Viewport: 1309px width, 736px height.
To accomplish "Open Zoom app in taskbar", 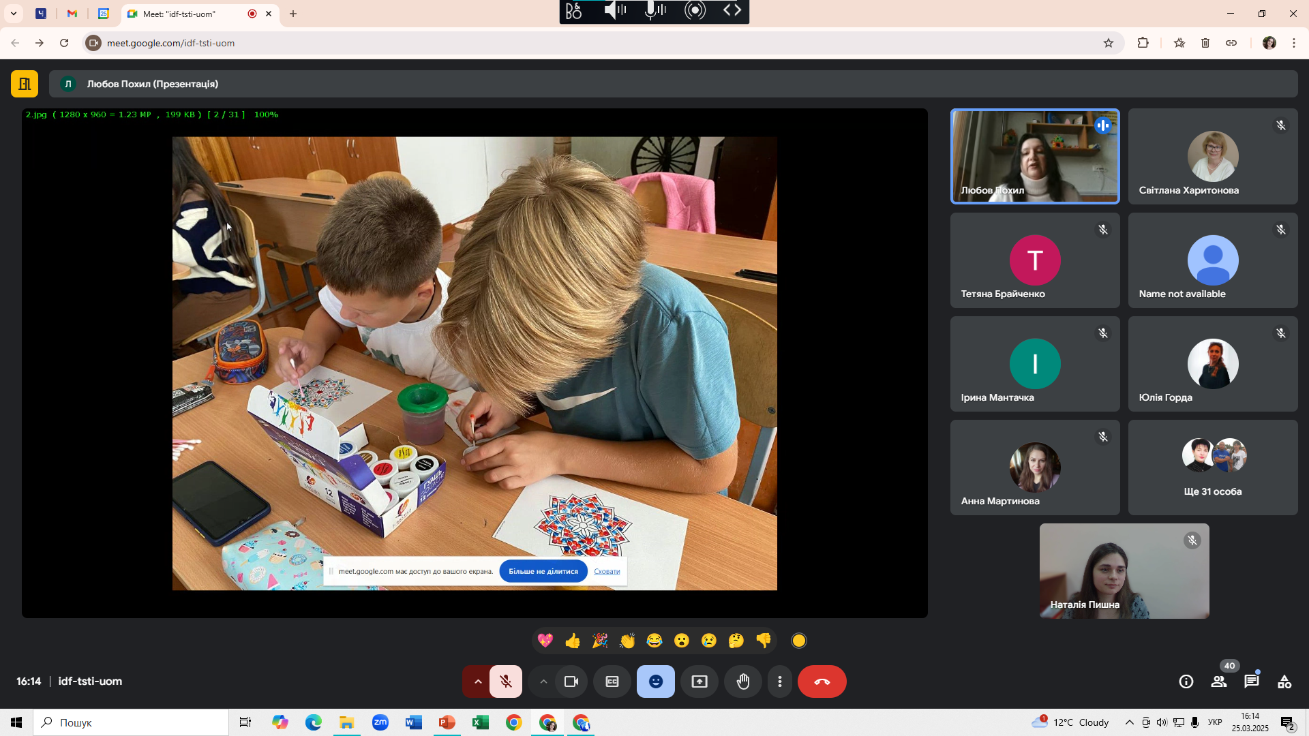I will click(x=380, y=722).
